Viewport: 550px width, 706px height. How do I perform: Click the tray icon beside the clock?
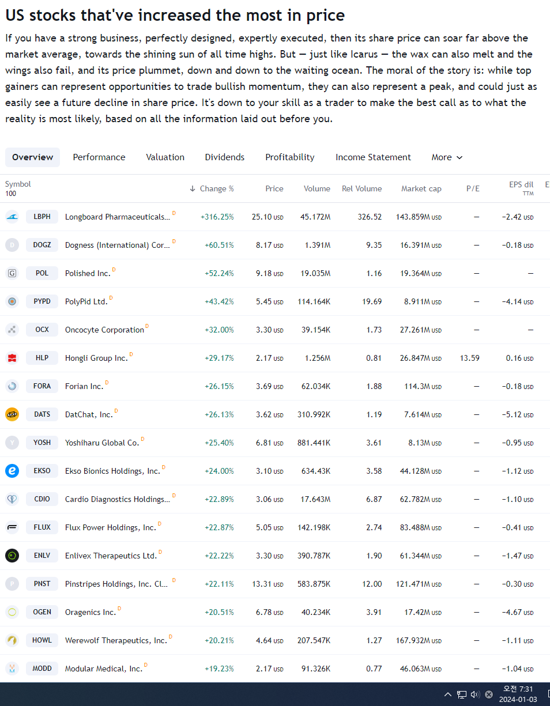(489, 694)
